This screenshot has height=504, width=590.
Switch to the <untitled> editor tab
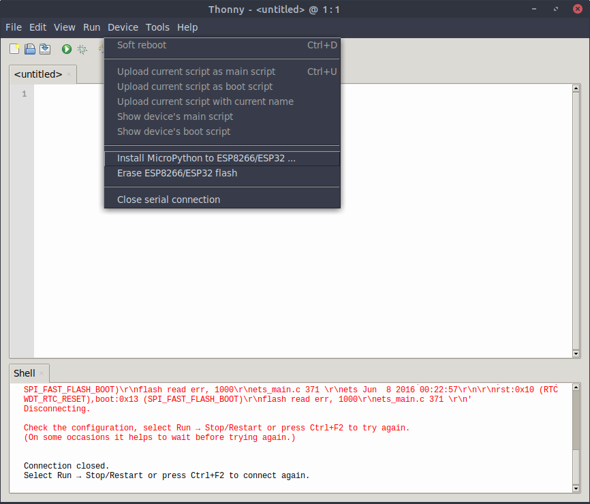tap(38, 74)
